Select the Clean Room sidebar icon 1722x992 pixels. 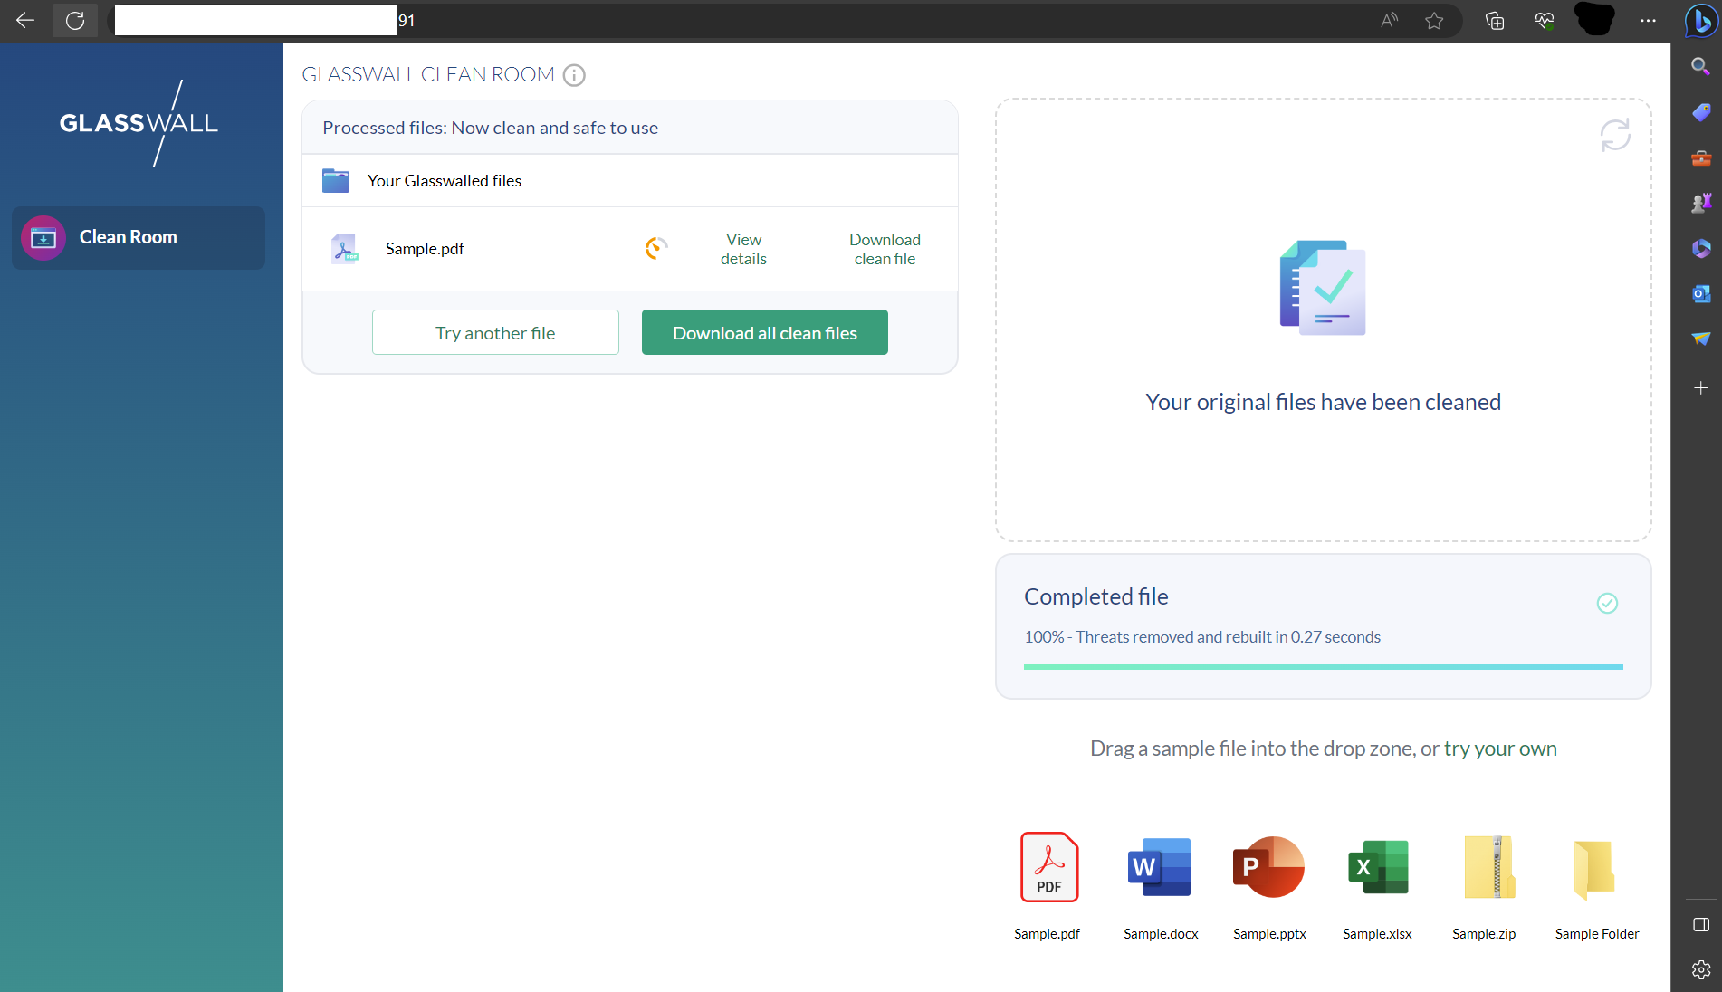43,237
